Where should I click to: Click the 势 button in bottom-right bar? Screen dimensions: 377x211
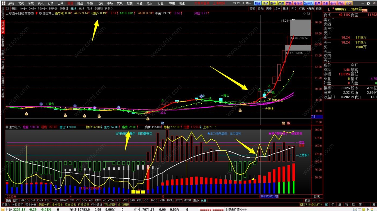point(347,205)
